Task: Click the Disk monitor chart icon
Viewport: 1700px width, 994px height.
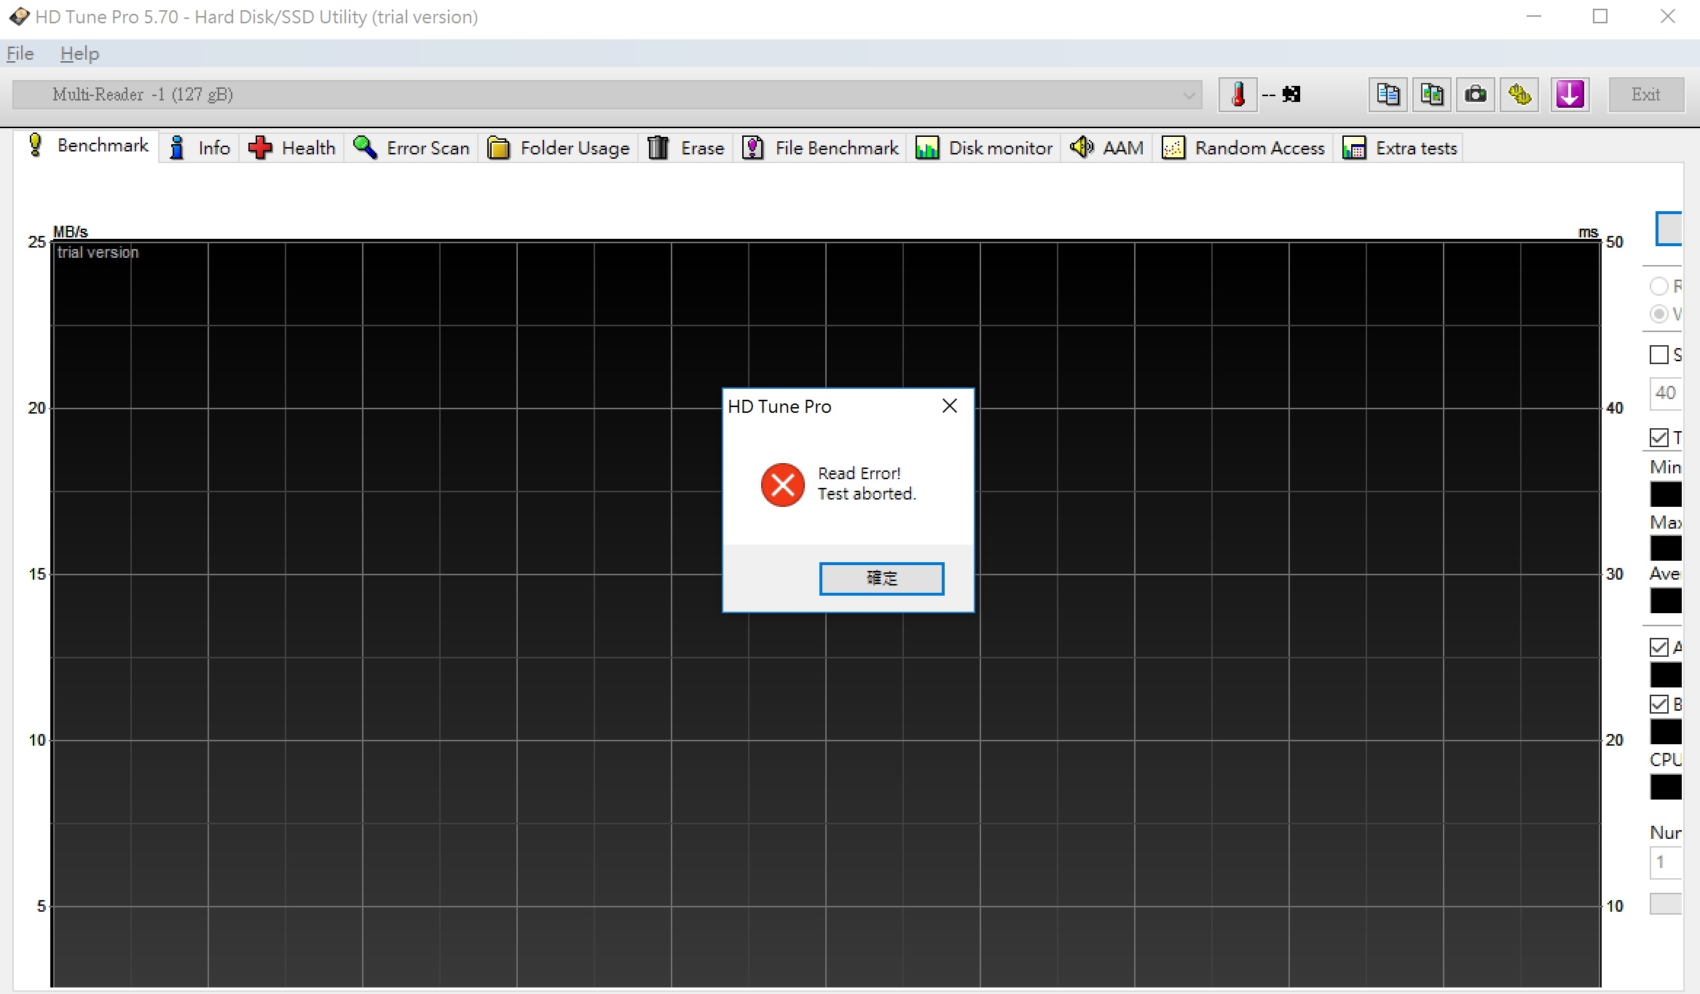Action: [926, 148]
